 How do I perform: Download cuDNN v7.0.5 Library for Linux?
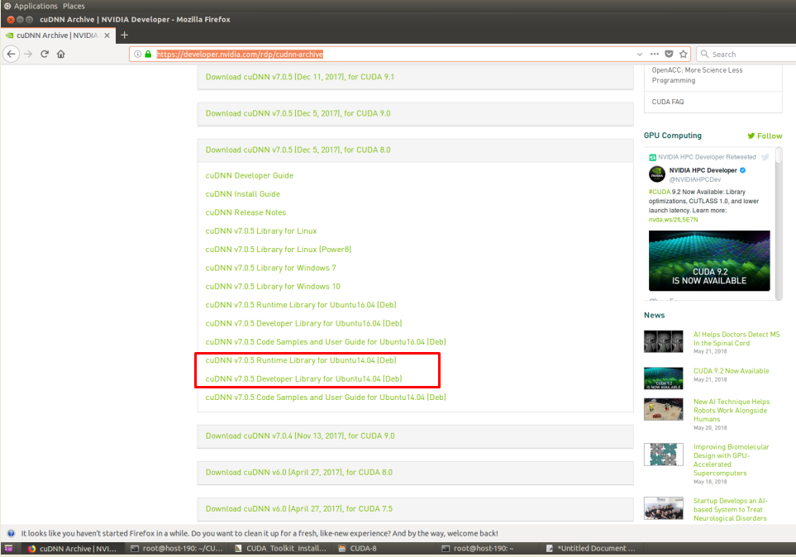(261, 231)
